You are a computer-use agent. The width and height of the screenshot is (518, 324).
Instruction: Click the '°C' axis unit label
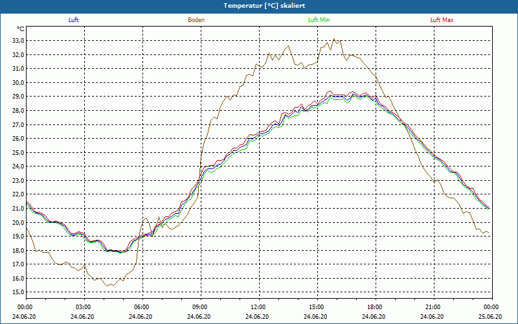click(21, 29)
